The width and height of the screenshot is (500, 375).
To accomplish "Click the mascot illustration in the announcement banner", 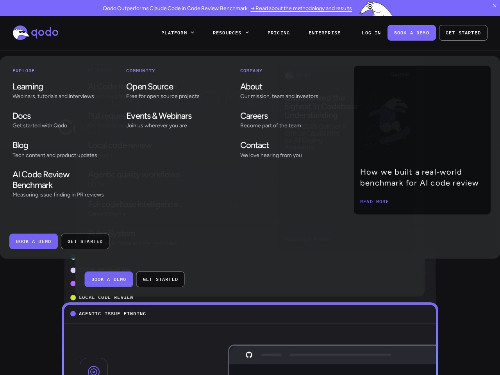I will 375,9.
